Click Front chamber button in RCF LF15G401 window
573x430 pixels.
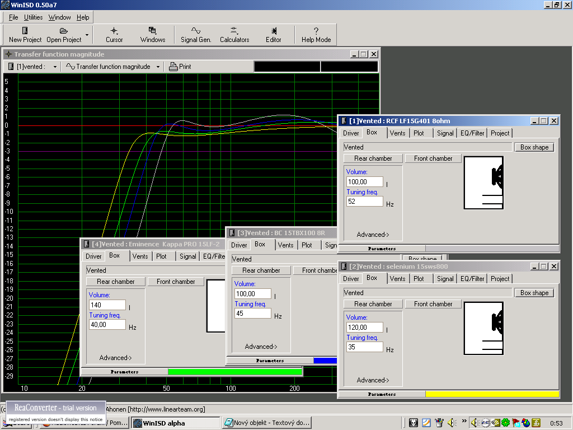click(433, 158)
